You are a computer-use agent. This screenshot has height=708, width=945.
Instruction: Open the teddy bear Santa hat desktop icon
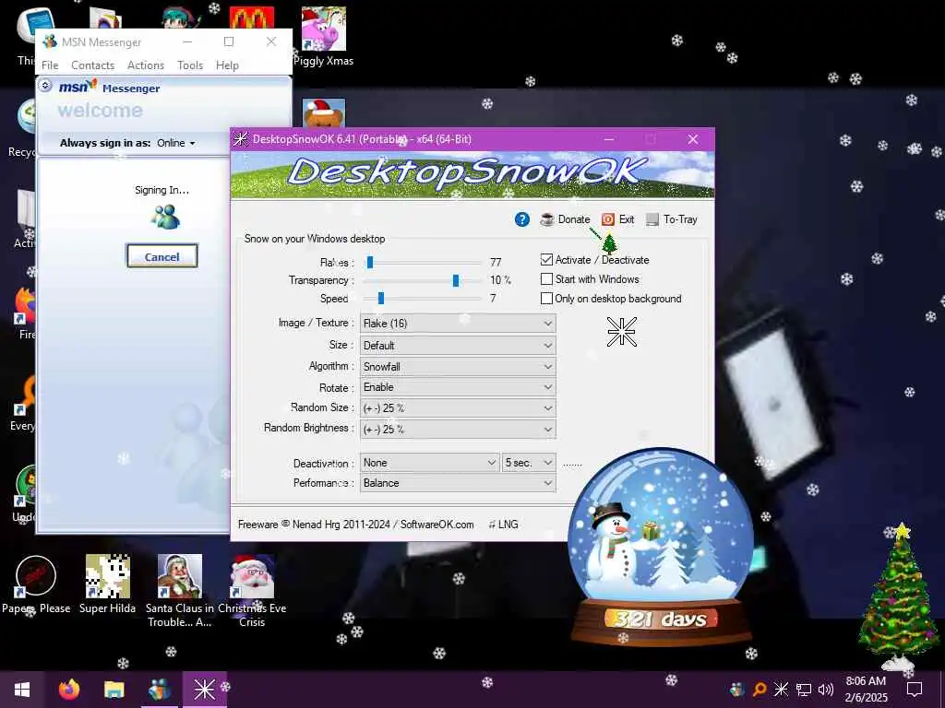pyautogui.click(x=324, y=113)
